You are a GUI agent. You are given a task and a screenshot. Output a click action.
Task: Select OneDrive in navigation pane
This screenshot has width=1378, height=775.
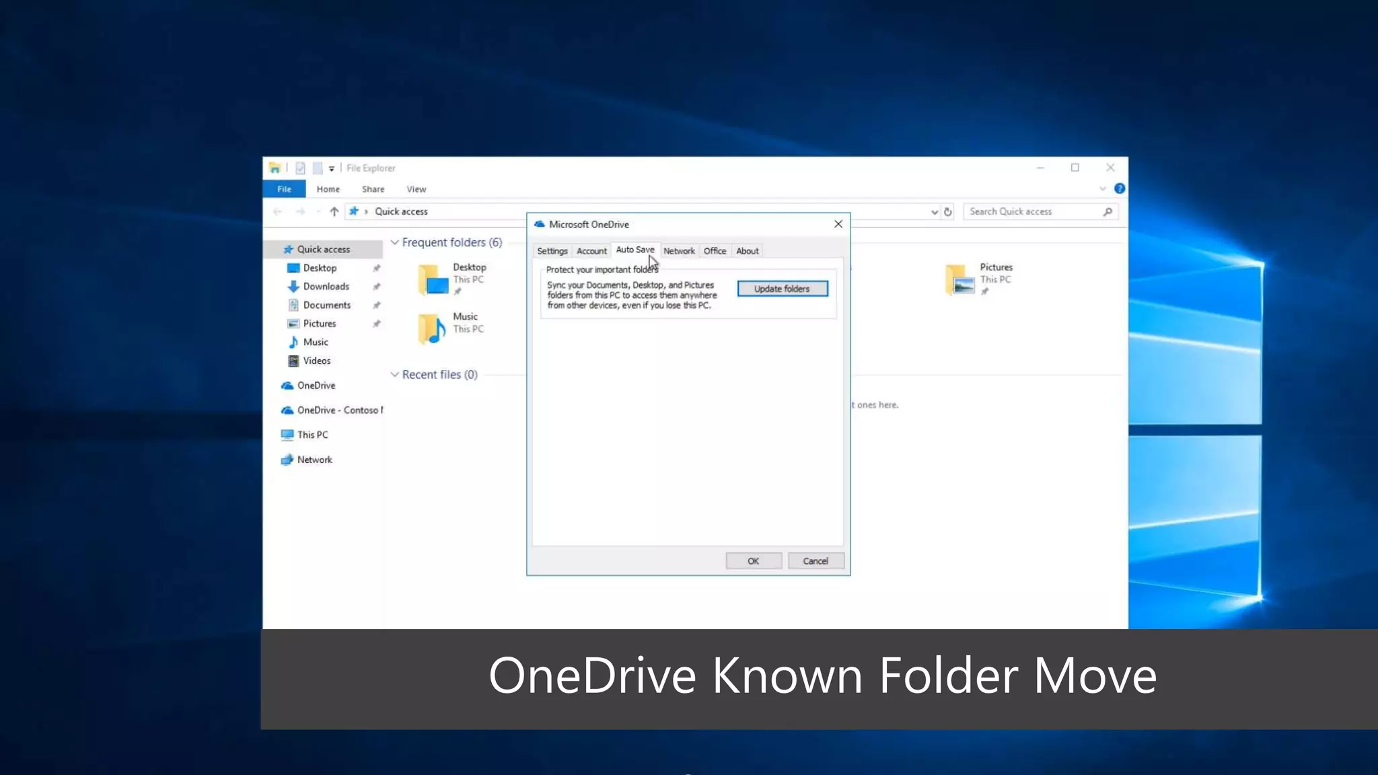(316, 385)
